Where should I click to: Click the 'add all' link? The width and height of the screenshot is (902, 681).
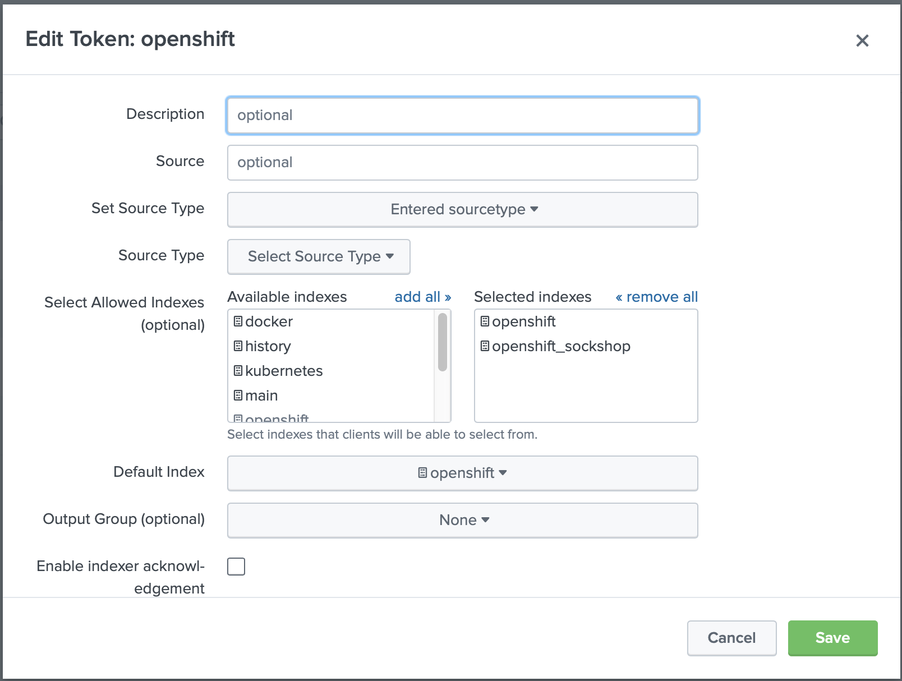click(x=422, y=297)
